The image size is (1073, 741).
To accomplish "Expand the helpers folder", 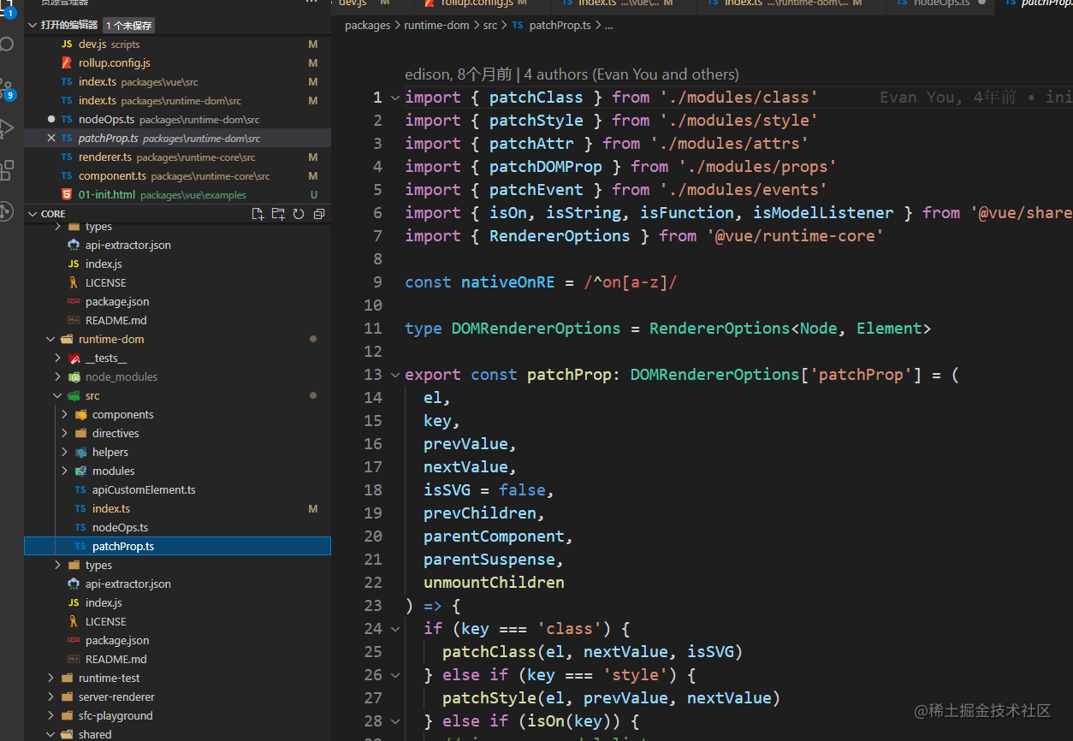I will (65, 452).
